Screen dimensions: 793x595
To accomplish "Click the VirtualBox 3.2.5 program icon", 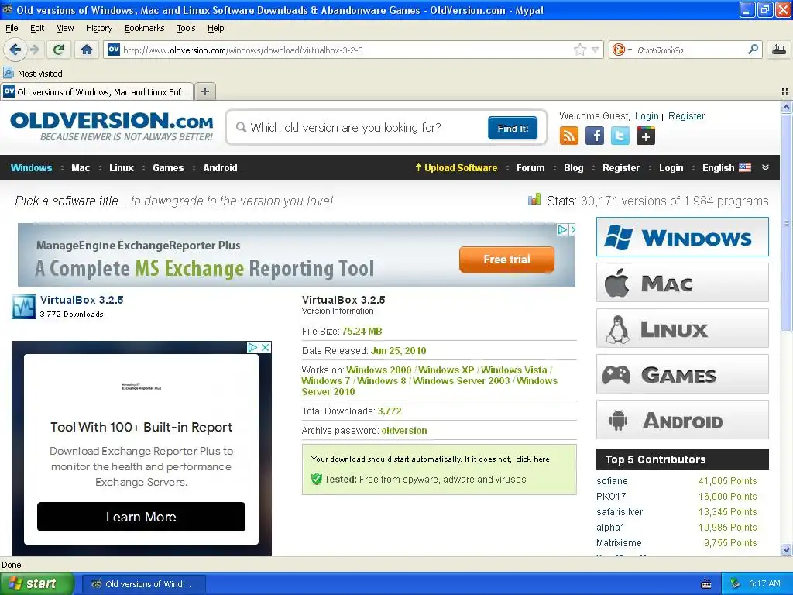I will point(24,307).
